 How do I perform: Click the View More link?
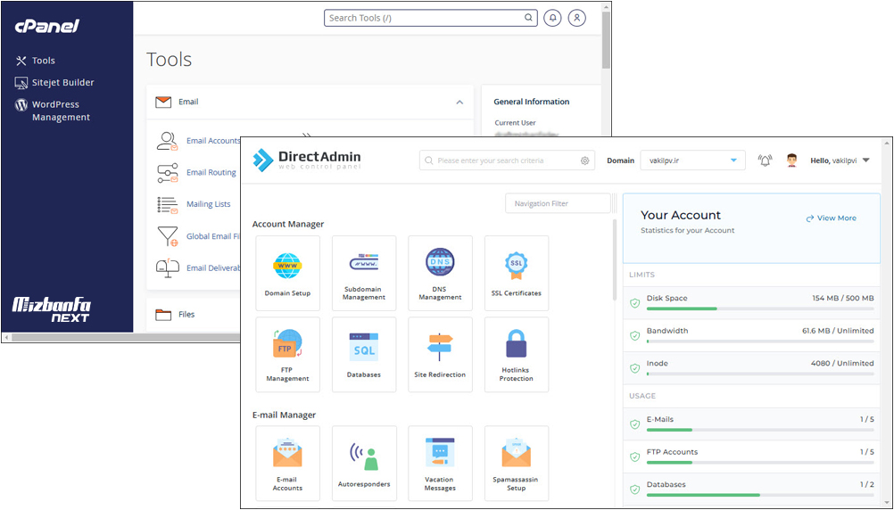pos(831,218)
